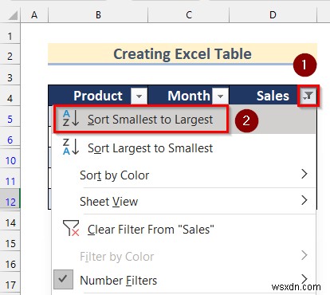Image resolution: width=330 pixels, height=295 pixels.
Task: Click the Z-A descending sort icon
Action: click(71, 147)
